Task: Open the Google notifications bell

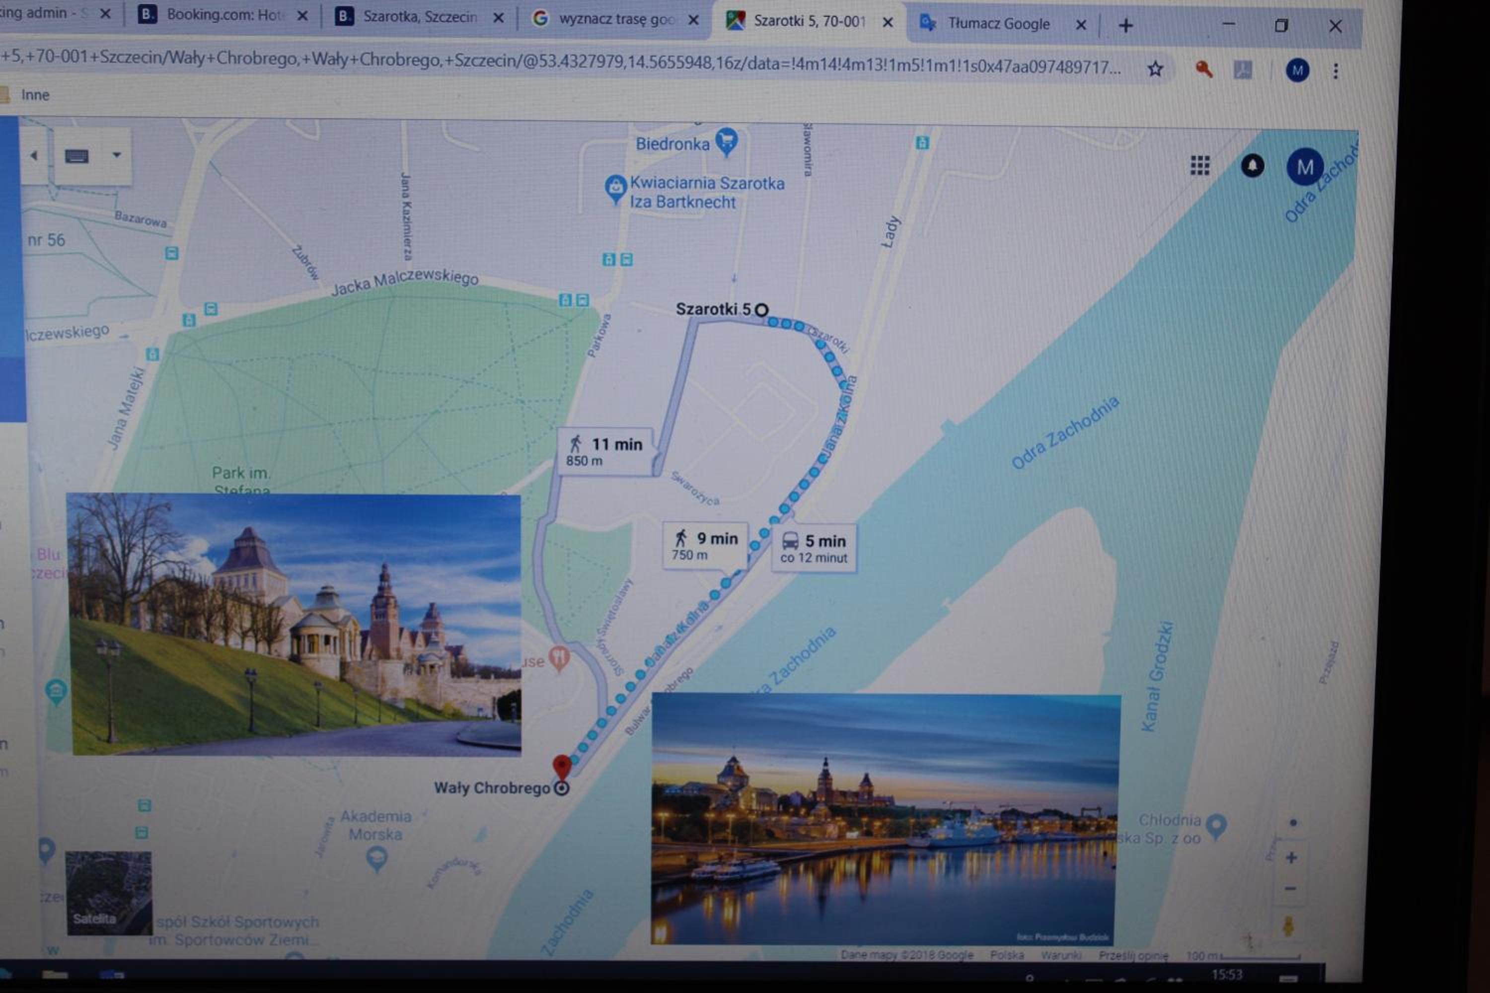Action: (x=1252, y=166)
